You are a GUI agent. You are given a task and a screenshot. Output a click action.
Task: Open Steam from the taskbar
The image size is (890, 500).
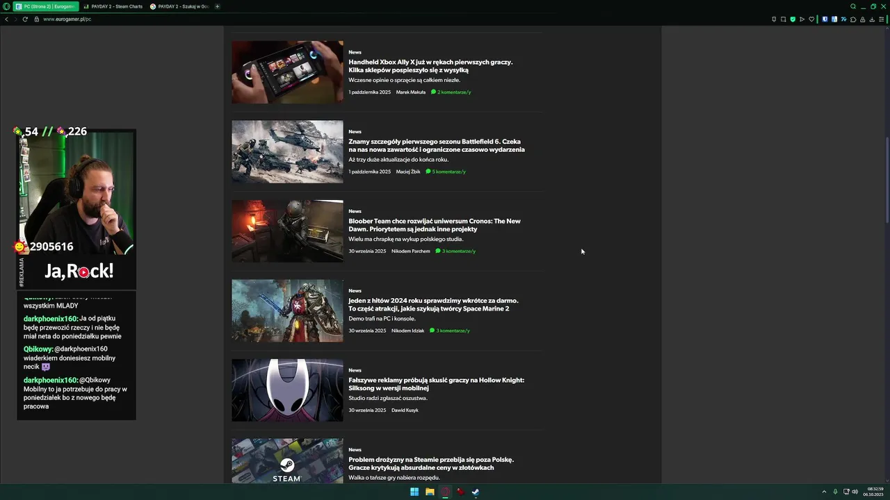(x=476, y=492)
